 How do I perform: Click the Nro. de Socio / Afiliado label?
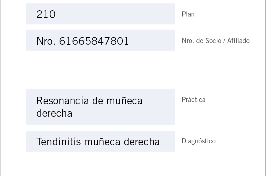[x=216, y=41]
